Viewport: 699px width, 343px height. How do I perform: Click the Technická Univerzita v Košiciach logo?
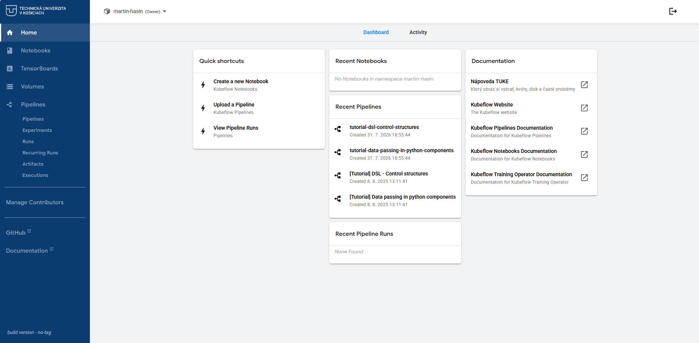(x=36, y=10)
